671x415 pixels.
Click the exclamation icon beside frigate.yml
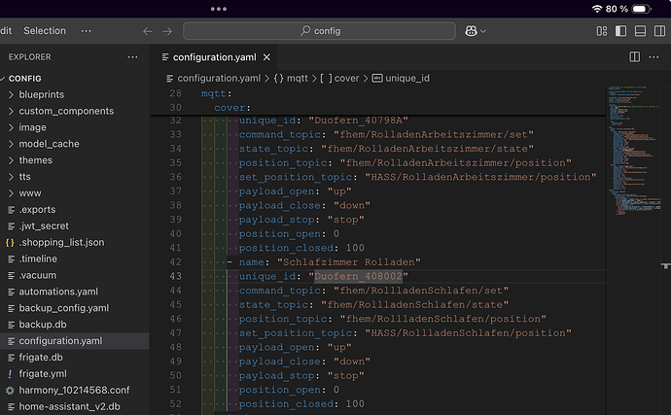(x=10, y=374)
